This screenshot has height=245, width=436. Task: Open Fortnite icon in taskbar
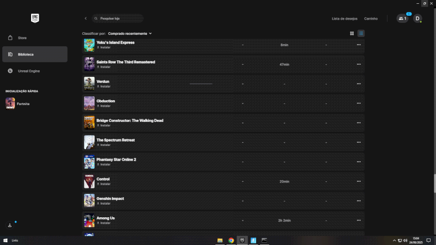[x=253, y=240]
